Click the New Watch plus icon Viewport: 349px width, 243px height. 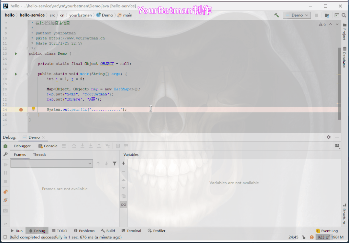point(123,163)
